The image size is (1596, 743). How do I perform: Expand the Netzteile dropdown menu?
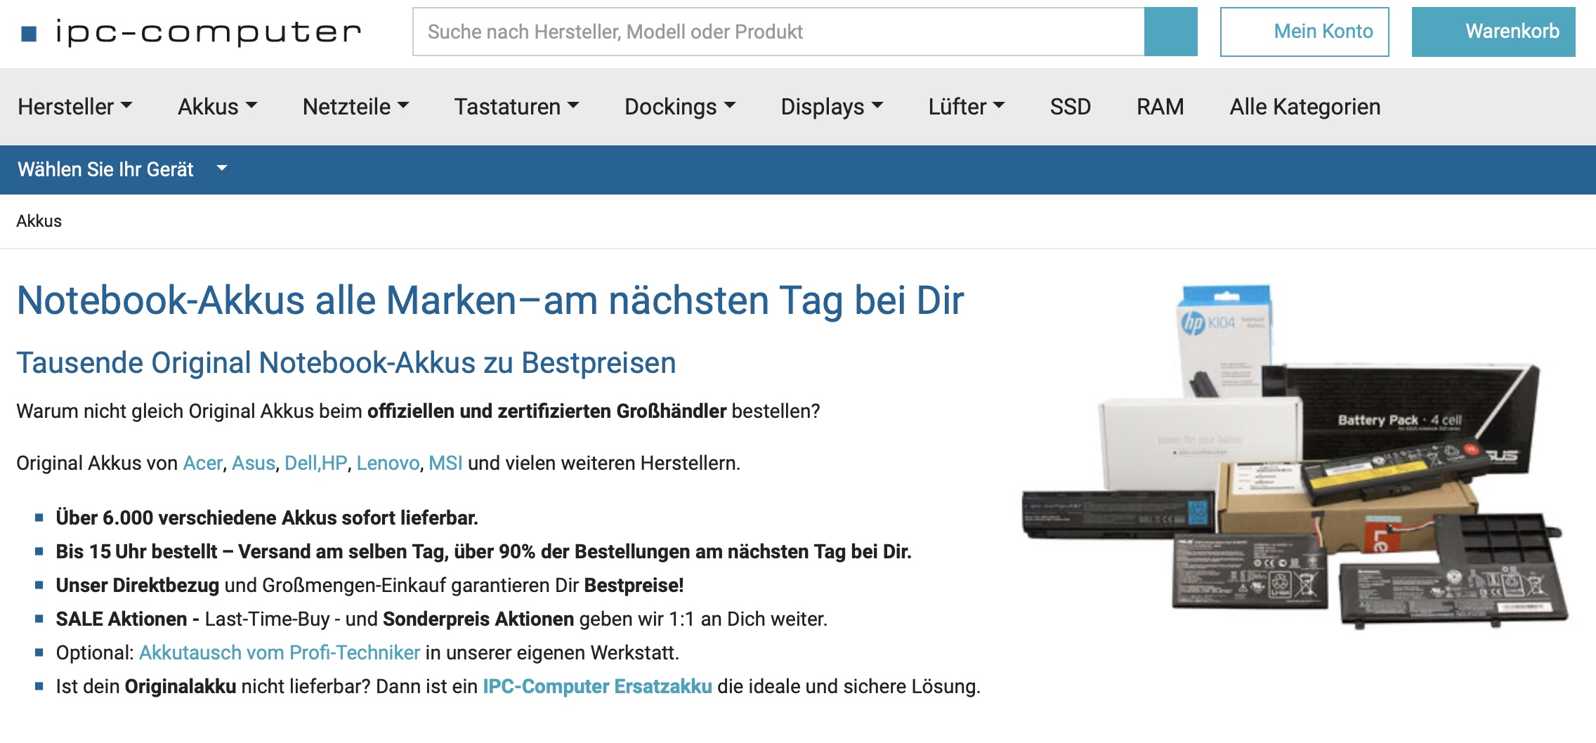click(x=355, y=107)
